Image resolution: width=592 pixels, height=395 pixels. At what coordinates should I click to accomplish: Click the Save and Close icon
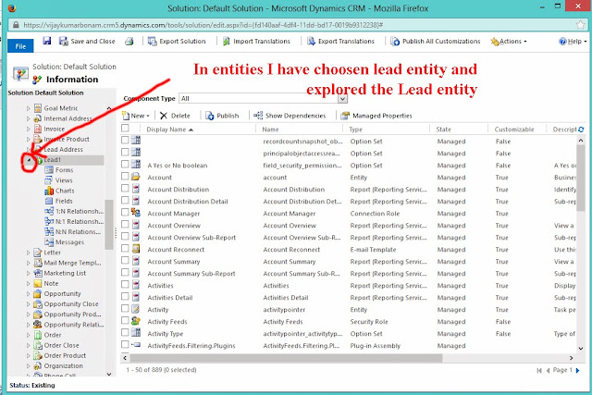pyautogui.click(x=64, y=41)
